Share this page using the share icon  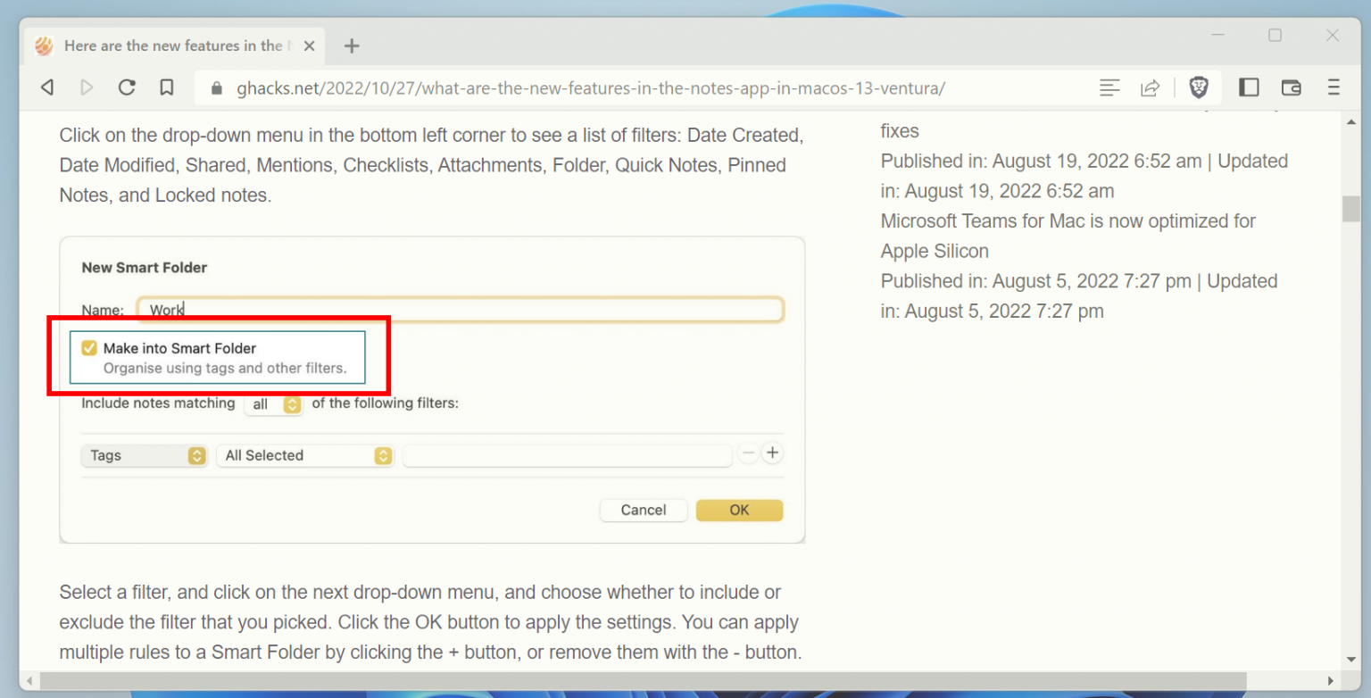coord(1150,87)
